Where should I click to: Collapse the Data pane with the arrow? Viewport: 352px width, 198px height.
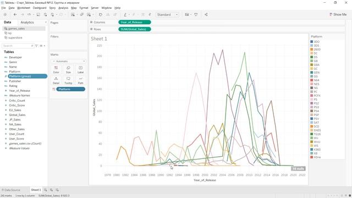[x=46, y=22]
